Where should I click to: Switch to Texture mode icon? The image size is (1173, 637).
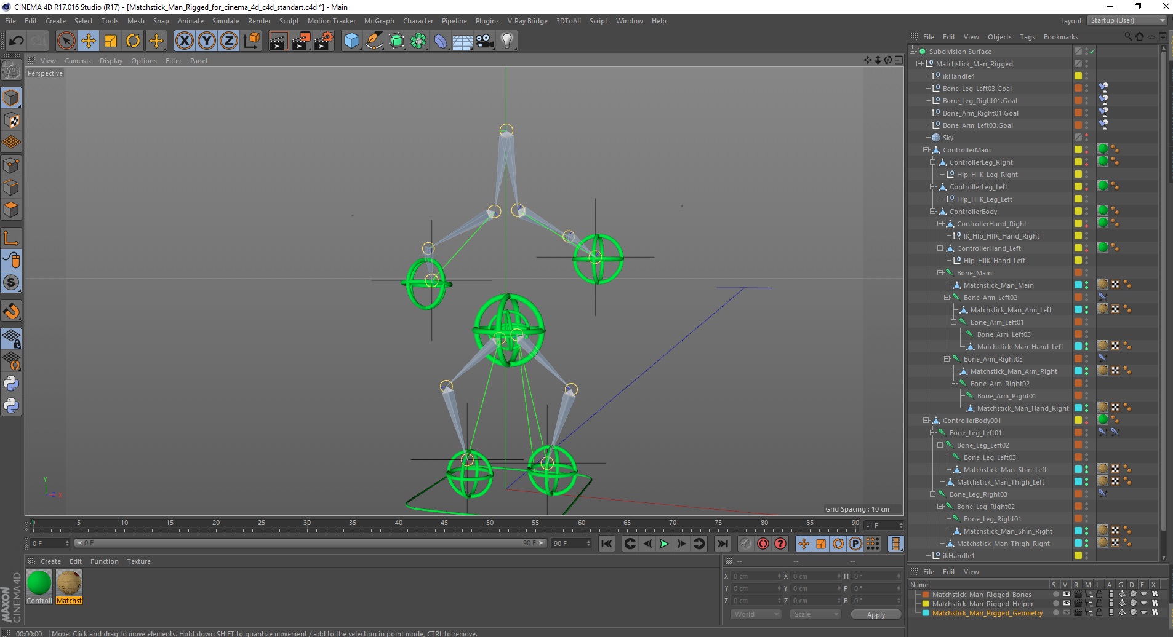(11, 120)
